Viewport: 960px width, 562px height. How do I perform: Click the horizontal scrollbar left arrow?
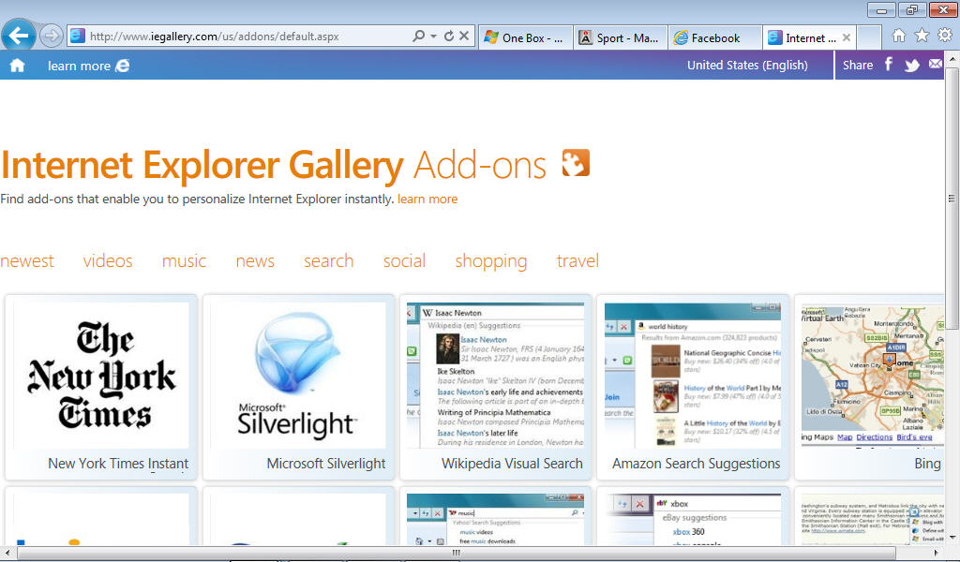[7, 553]
